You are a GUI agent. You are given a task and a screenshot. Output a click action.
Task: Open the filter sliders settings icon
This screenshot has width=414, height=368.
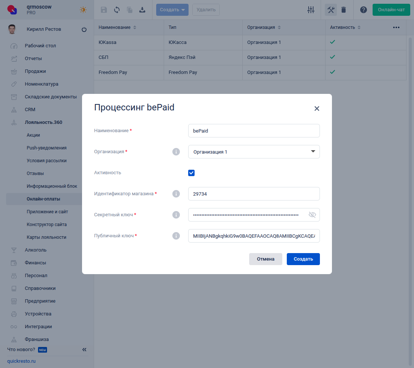(x=311, y=10)
